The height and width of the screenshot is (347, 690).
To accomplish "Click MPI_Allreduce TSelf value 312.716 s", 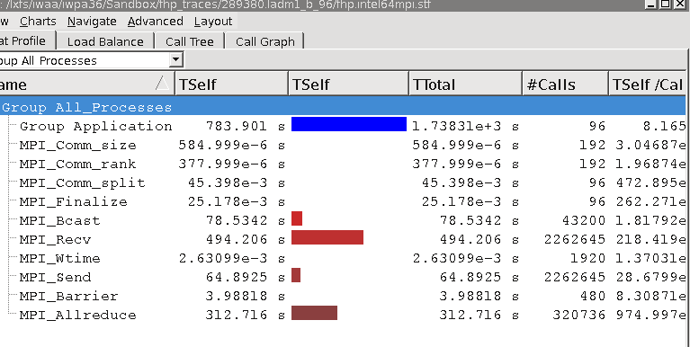I will pyautogui.click(x=246, y=315).
